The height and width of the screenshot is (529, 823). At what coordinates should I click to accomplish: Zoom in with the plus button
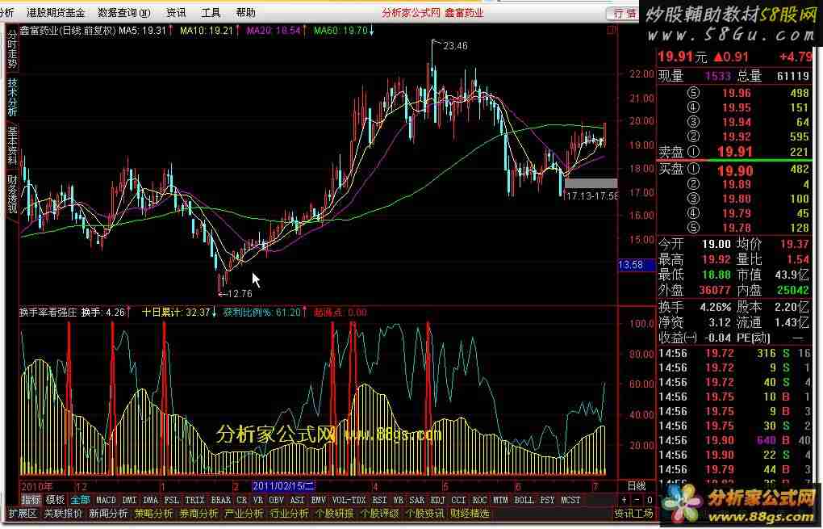(624, 500)
